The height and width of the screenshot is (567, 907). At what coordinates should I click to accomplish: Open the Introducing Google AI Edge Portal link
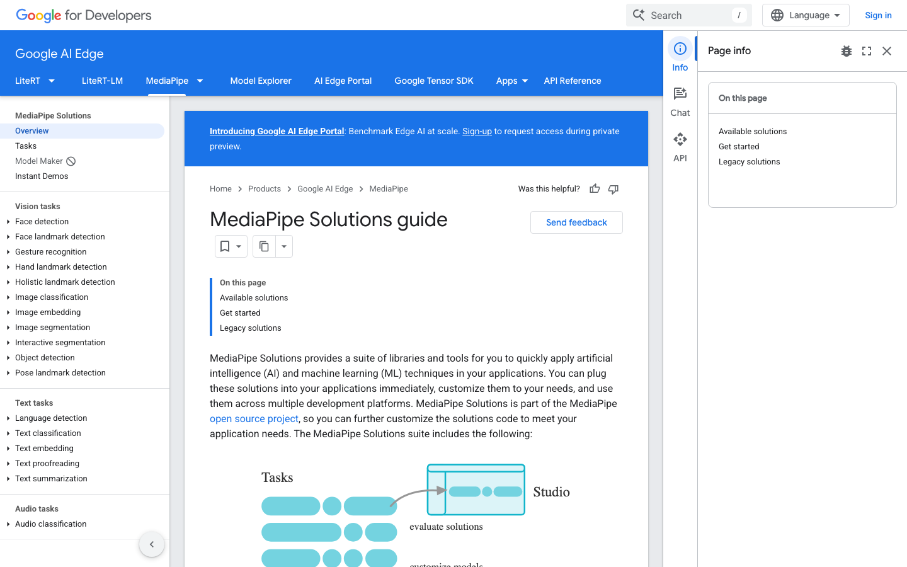point(277,131)
